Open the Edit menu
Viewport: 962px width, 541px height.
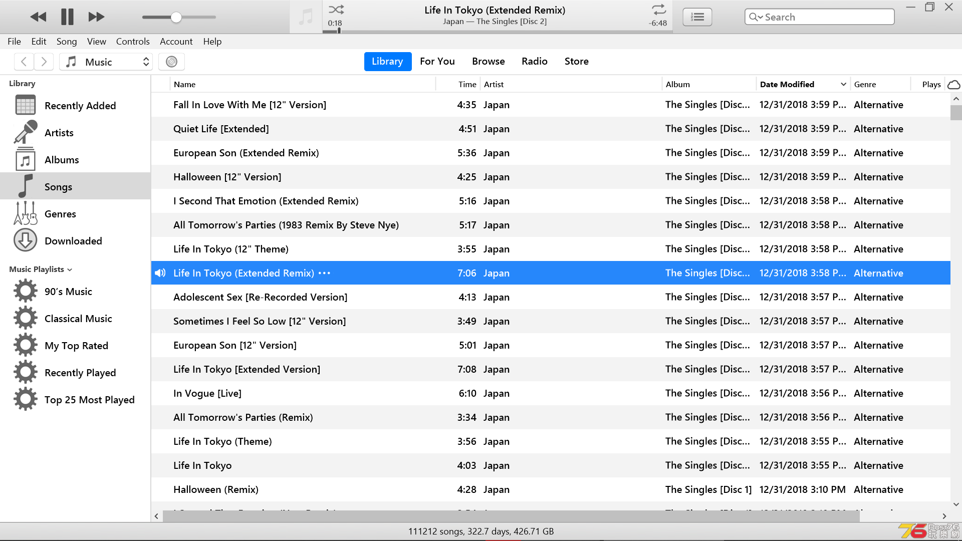point(39,42)
